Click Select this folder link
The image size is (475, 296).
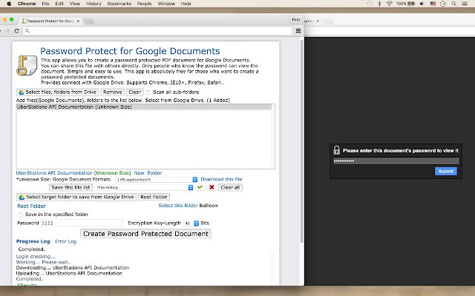(x=178, y=206)
